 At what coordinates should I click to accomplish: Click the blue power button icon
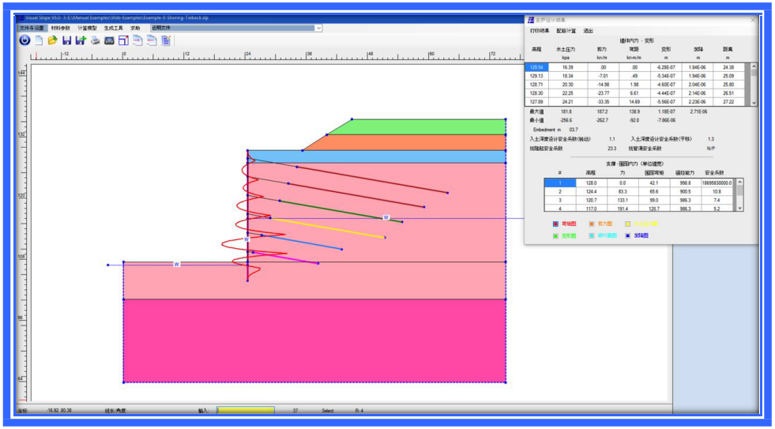24,40
